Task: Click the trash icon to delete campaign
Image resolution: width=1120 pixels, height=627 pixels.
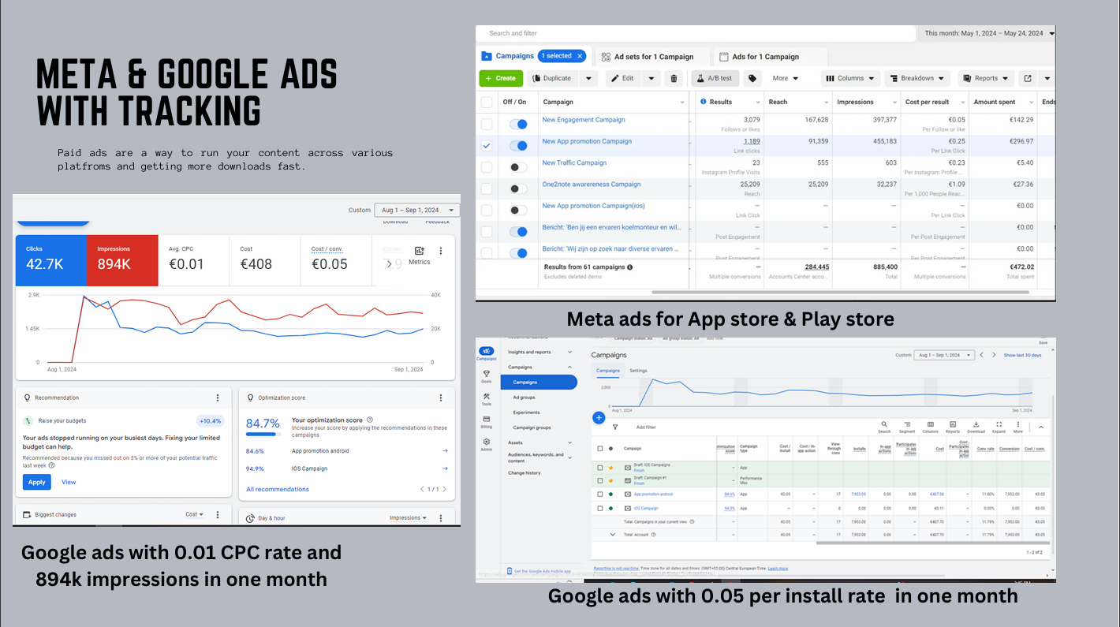Action: click(674, 78)
